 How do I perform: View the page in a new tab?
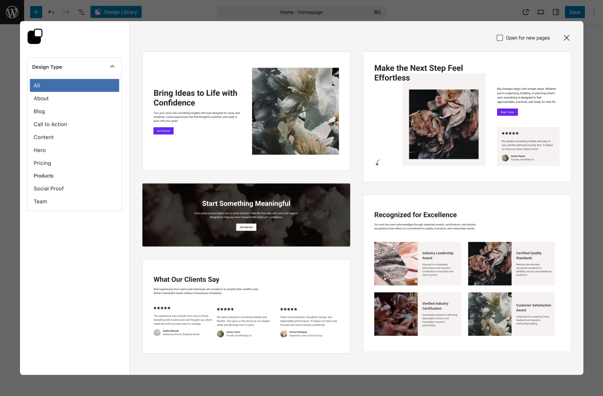click(526, 12)
